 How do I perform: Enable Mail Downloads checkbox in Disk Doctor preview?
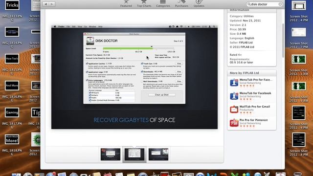[142, 82]
